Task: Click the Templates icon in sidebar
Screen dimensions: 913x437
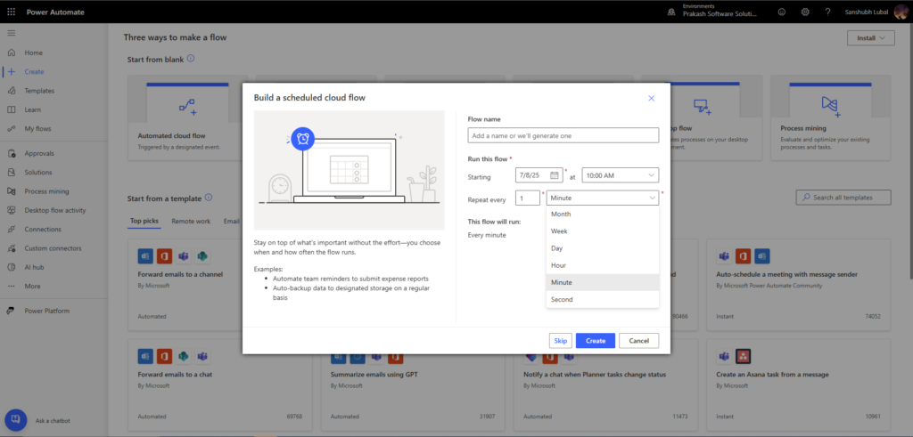Action: click(x=12, y=91)
